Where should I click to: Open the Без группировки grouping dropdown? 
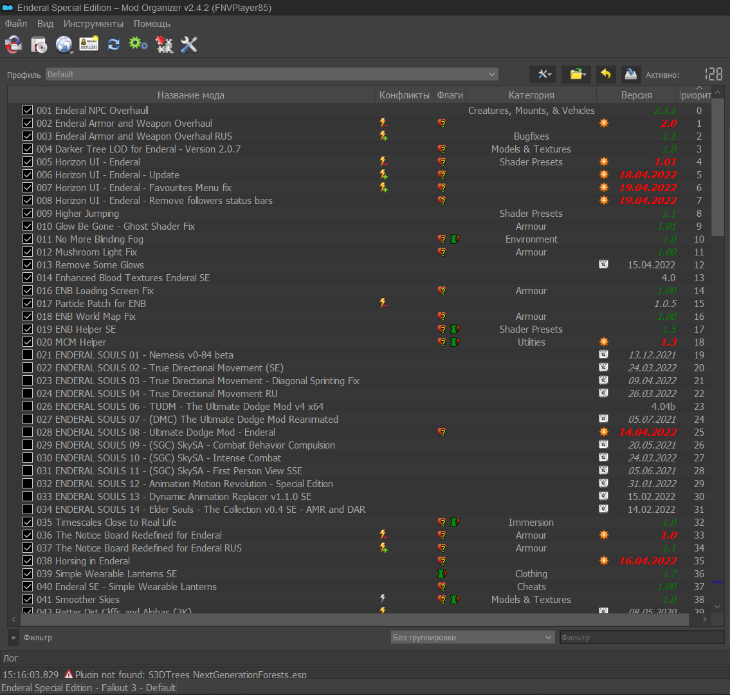tap(473, 637)
